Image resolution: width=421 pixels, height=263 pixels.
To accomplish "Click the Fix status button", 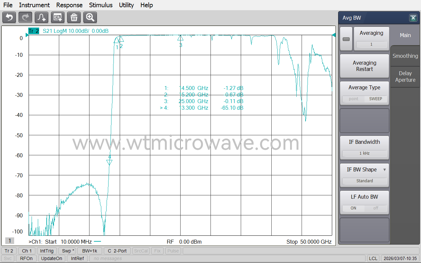I will click(158, 251).
